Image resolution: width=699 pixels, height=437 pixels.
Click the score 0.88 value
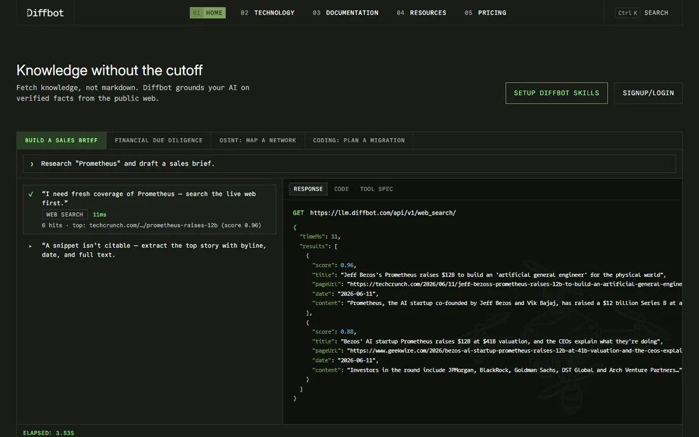pos(348,332)
